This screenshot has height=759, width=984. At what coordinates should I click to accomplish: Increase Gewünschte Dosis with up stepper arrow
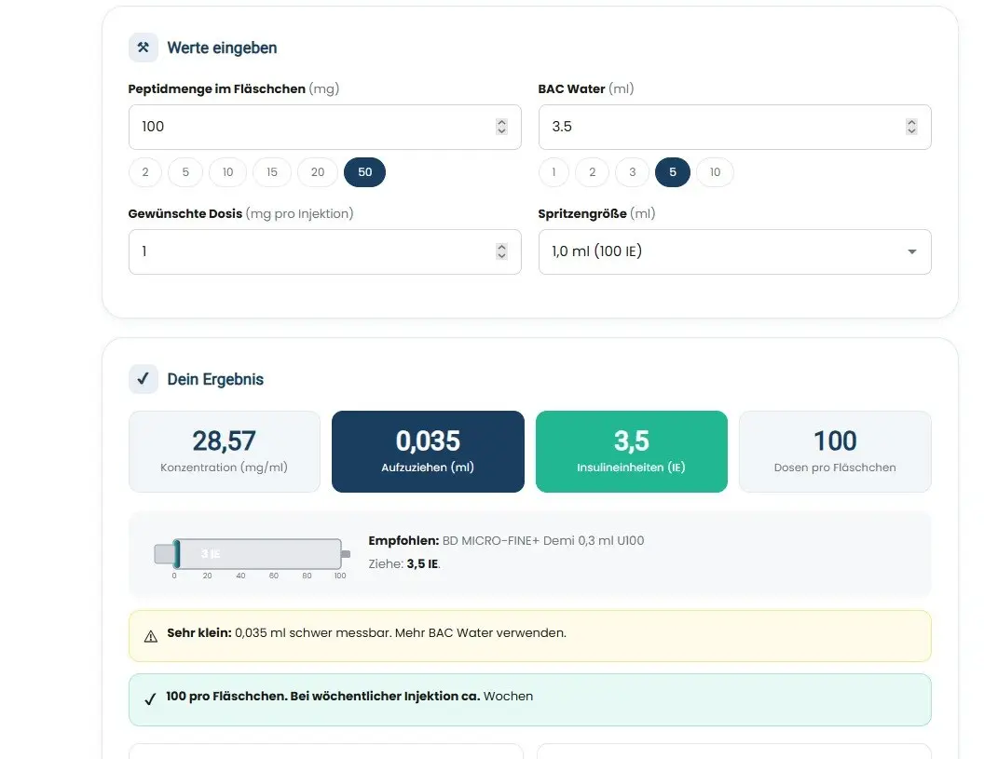coord(501,247)
